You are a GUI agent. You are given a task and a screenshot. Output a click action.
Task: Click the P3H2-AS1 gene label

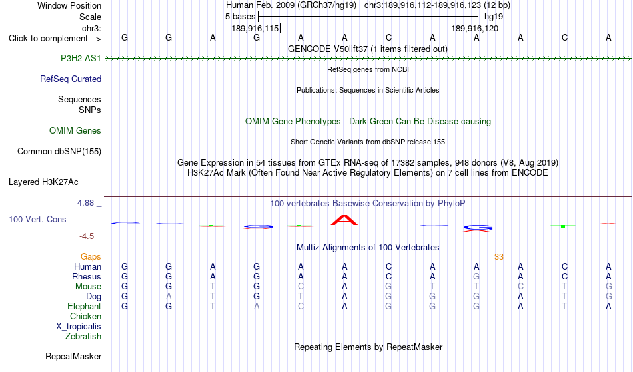pos(81,58)
